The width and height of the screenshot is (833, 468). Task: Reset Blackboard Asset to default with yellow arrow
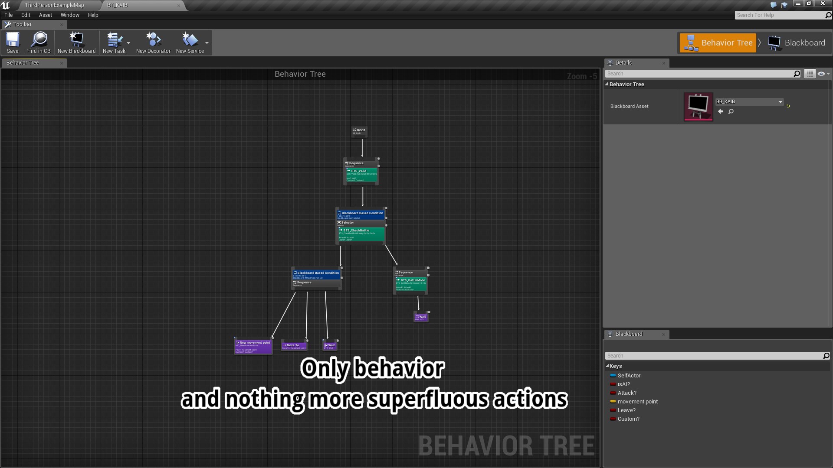(x=788, y=106)
